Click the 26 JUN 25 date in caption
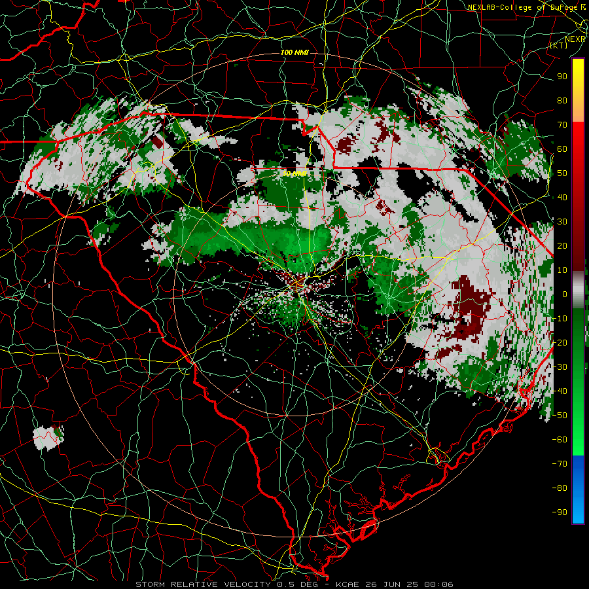 392,584
